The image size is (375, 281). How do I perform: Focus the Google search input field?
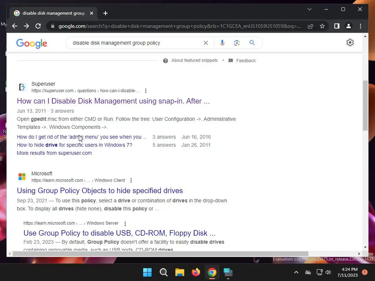click(136, 43)
